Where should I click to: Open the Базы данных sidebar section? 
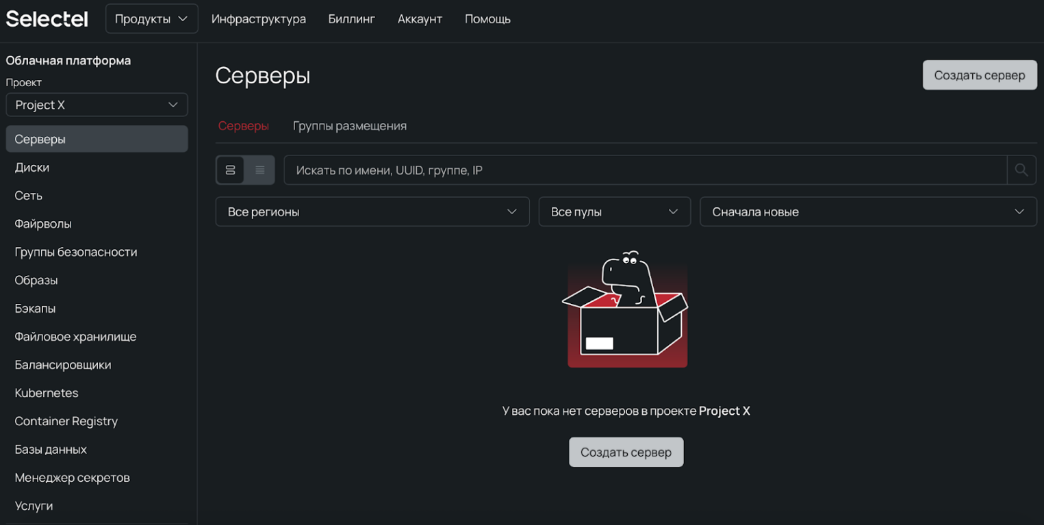(x=50, y=449)
